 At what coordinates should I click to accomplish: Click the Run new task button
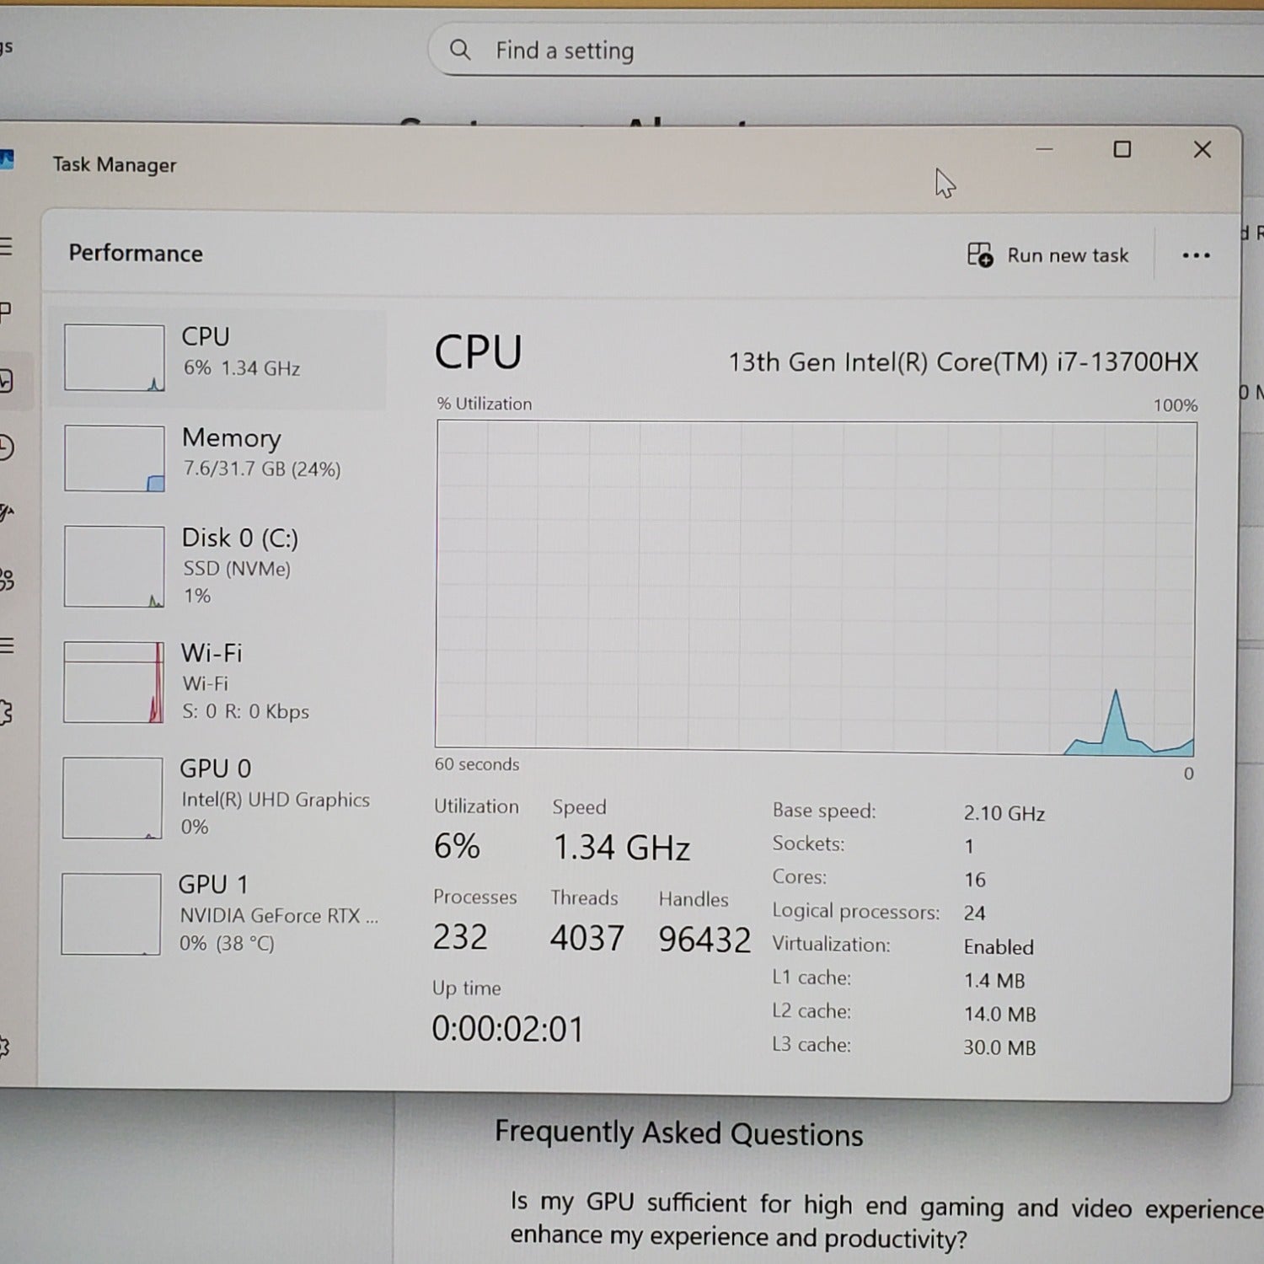pyautogui.click(x=1048, y=255)
